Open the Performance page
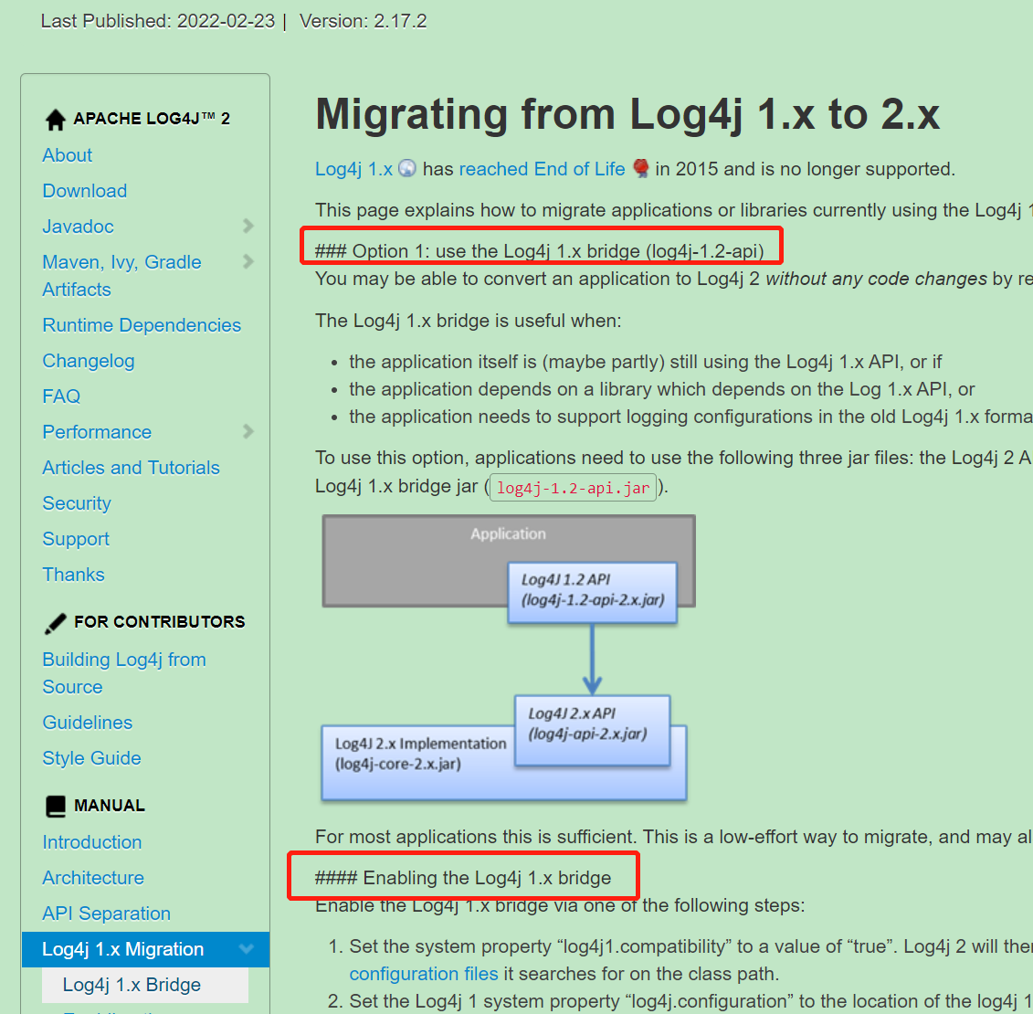The image size is (1033, 1014). [97, 431]
